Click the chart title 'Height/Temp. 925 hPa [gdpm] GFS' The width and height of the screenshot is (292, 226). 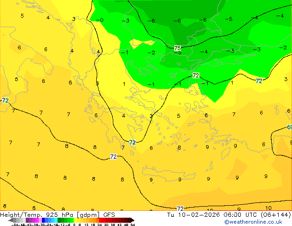[x=58, y=215]
